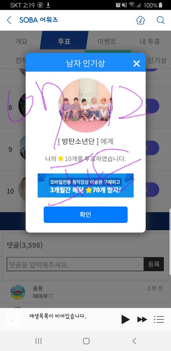Viewport: 171px width, 351px height.
Task: Tap the Android home button
Action: pos(86,341)
